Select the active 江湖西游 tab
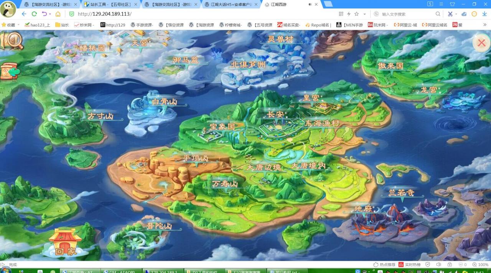The width and height of the screenshot is (491, 273). [x=292, y=4]
